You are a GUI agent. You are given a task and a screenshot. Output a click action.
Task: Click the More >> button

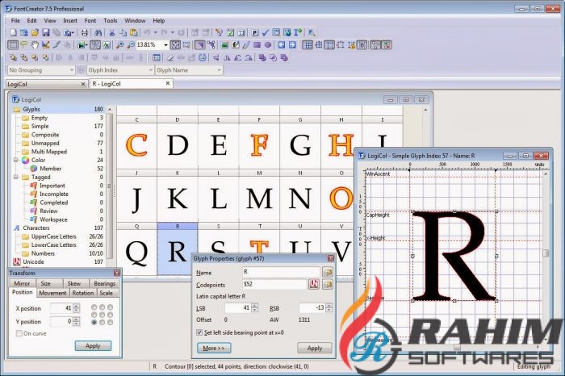pyautogui.click(x=214, y=348)
